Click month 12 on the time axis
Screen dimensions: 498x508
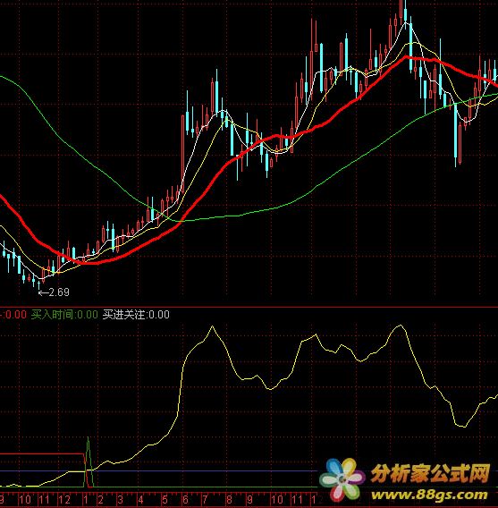64,499
